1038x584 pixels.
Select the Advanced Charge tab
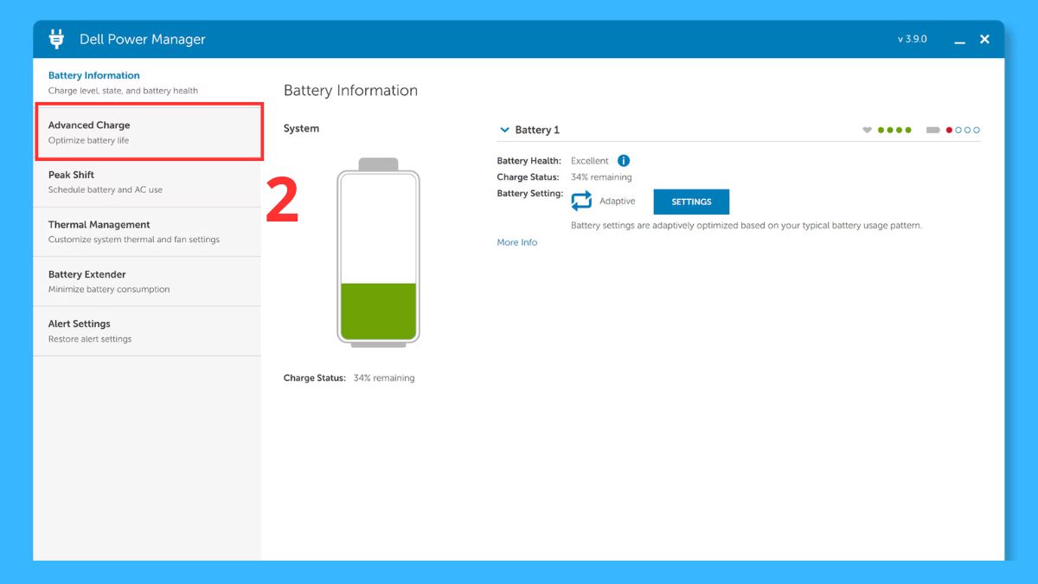tap(149, 132)
